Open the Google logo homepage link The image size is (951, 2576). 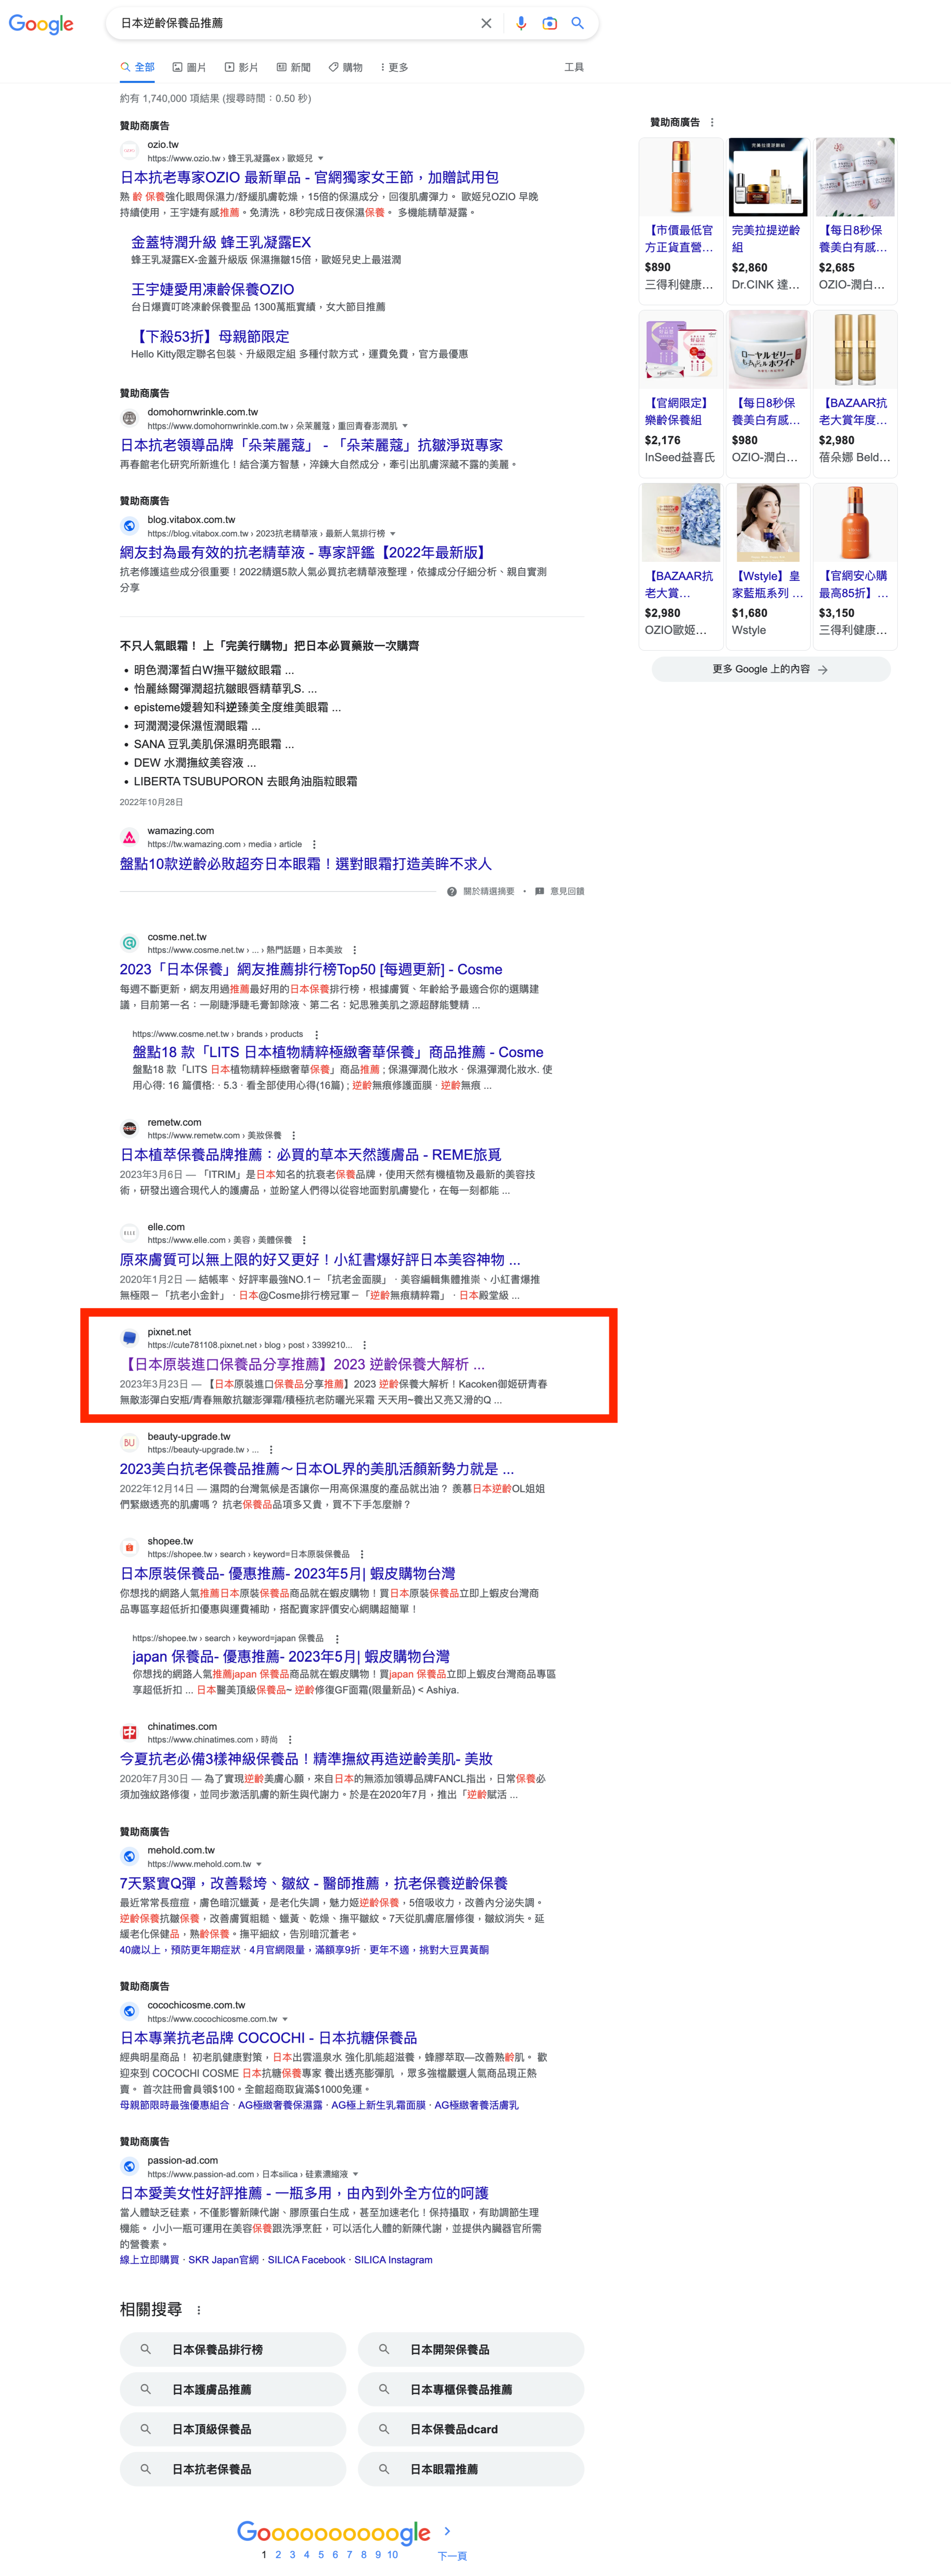click(41, 24)
